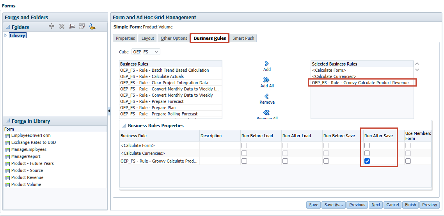The height and width of the screenshot is (216, 444).
Task: Enable Run Before Load for Groovy rule
Action: pyautogui.click(x=244, y=161)
